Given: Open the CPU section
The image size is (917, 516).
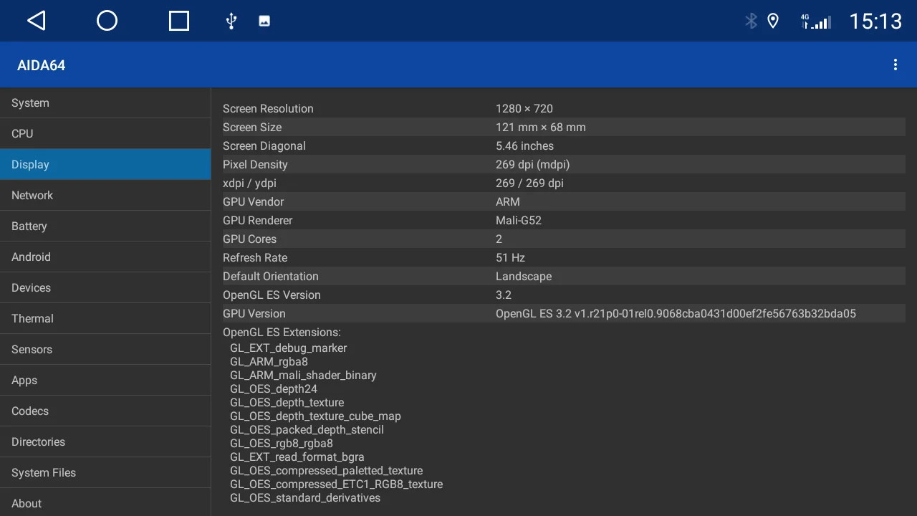Looking at the screenshot, I should point(105,134).
